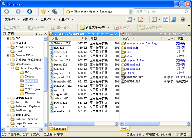Viewport: 192px width, 138px height.
Task: Select the C: drive tab
Action: (x=125, y=129)
